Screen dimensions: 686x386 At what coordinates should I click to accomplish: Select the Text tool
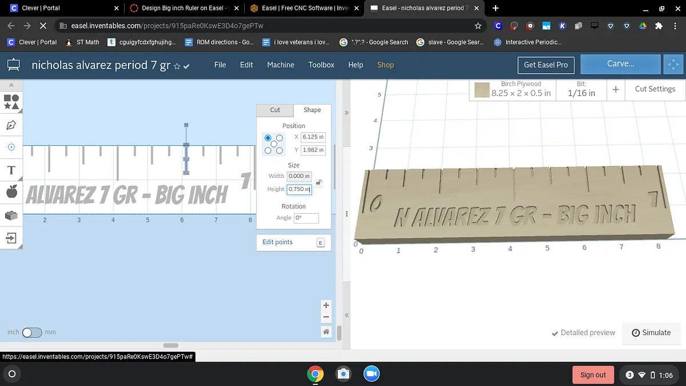coord(11,170)
